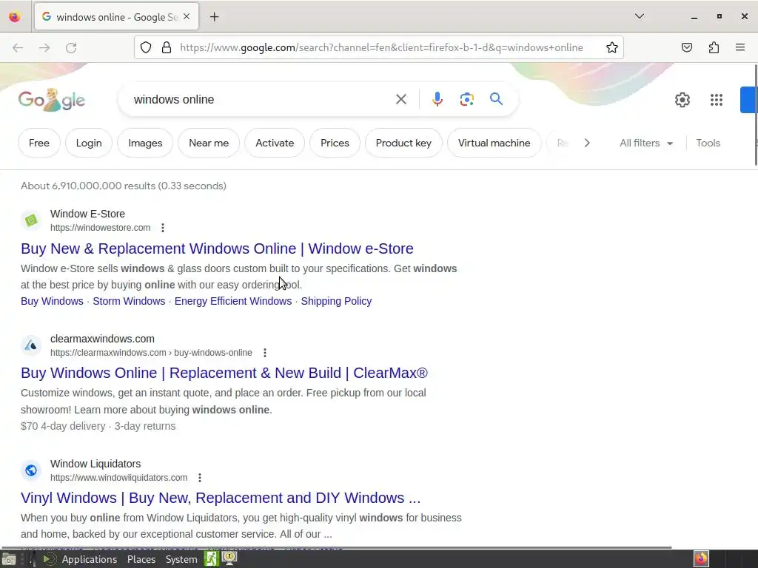The height and width of the screenshot is (568, 758).
Task: Open the Applications menu in taskbar
Action: point(90,559)
